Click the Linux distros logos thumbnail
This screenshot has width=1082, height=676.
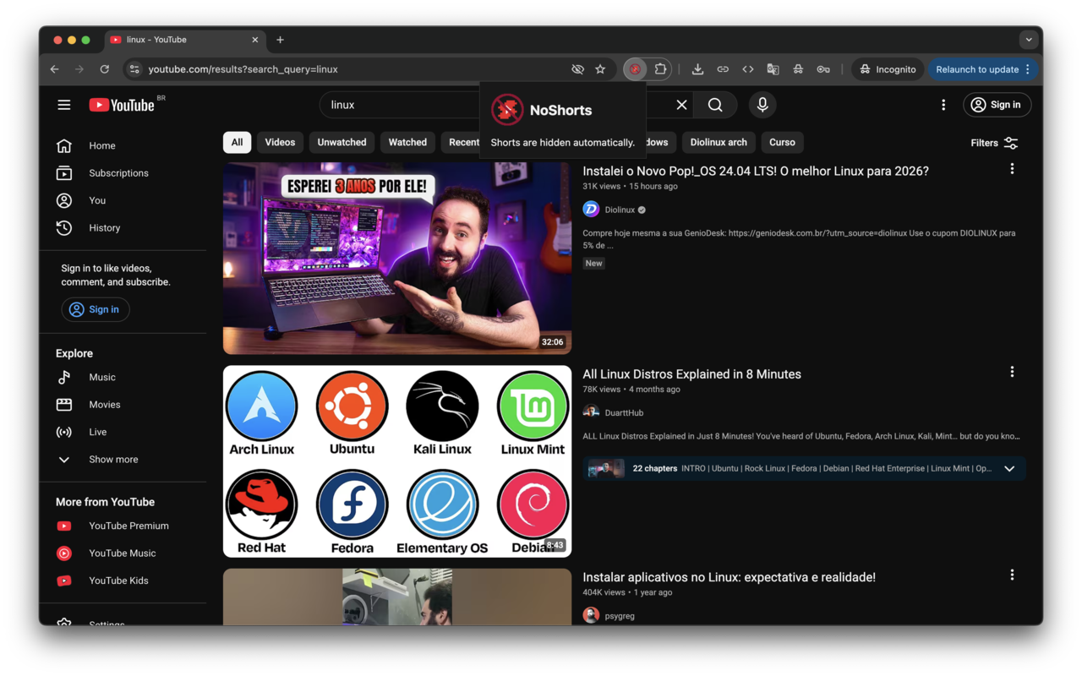point(397,461)
